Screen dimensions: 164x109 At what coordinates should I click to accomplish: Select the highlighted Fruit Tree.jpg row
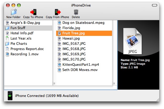[84, 33]
